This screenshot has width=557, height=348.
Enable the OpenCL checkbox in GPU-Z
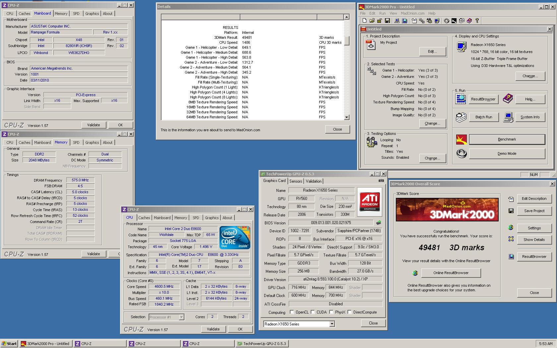[x=292, y=312]
